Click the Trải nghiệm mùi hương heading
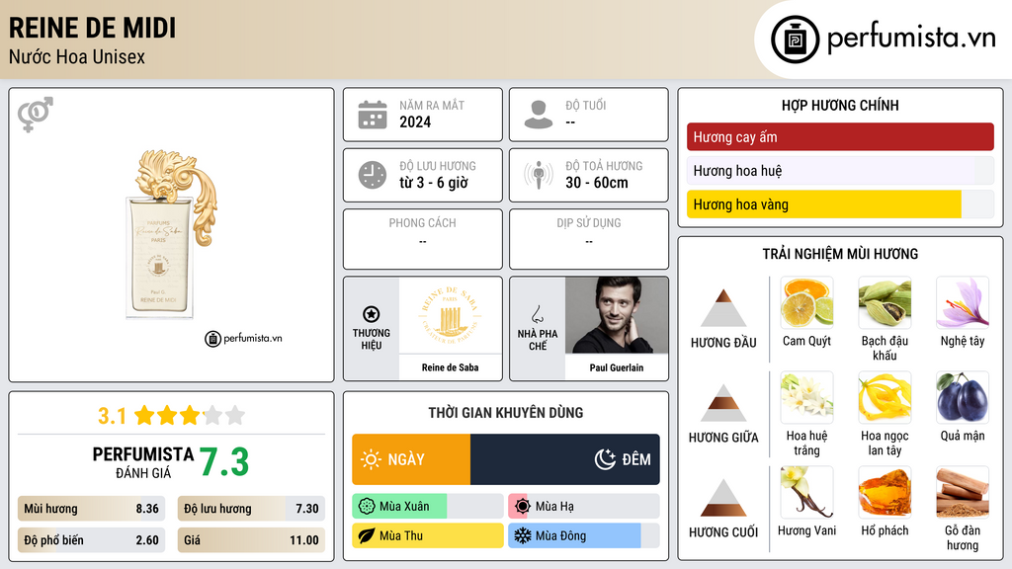Screen dimensions: 1012x569 pyautogui.click(x=840, y=254)
